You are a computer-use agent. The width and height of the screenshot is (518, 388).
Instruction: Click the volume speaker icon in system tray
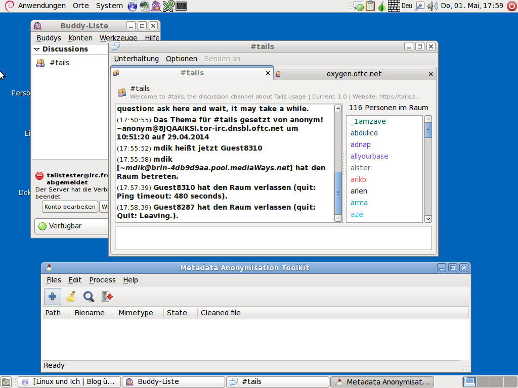pos(432,6)
